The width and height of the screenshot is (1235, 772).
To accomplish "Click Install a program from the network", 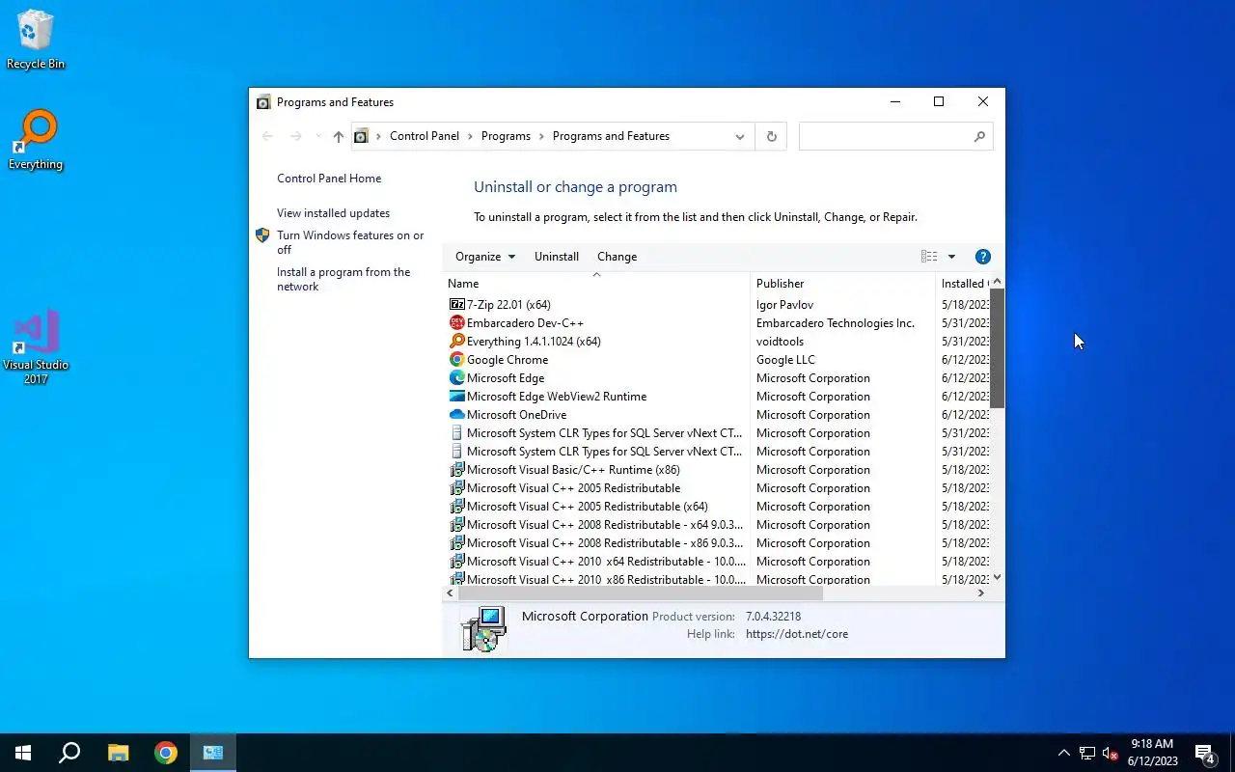I will (343, 279).
